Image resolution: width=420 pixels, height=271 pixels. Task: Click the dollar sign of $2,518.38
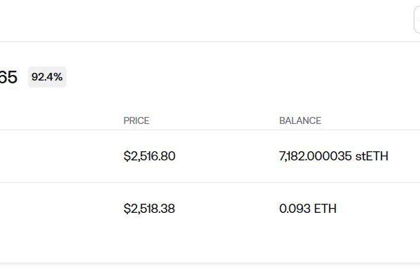coord(127,209)
